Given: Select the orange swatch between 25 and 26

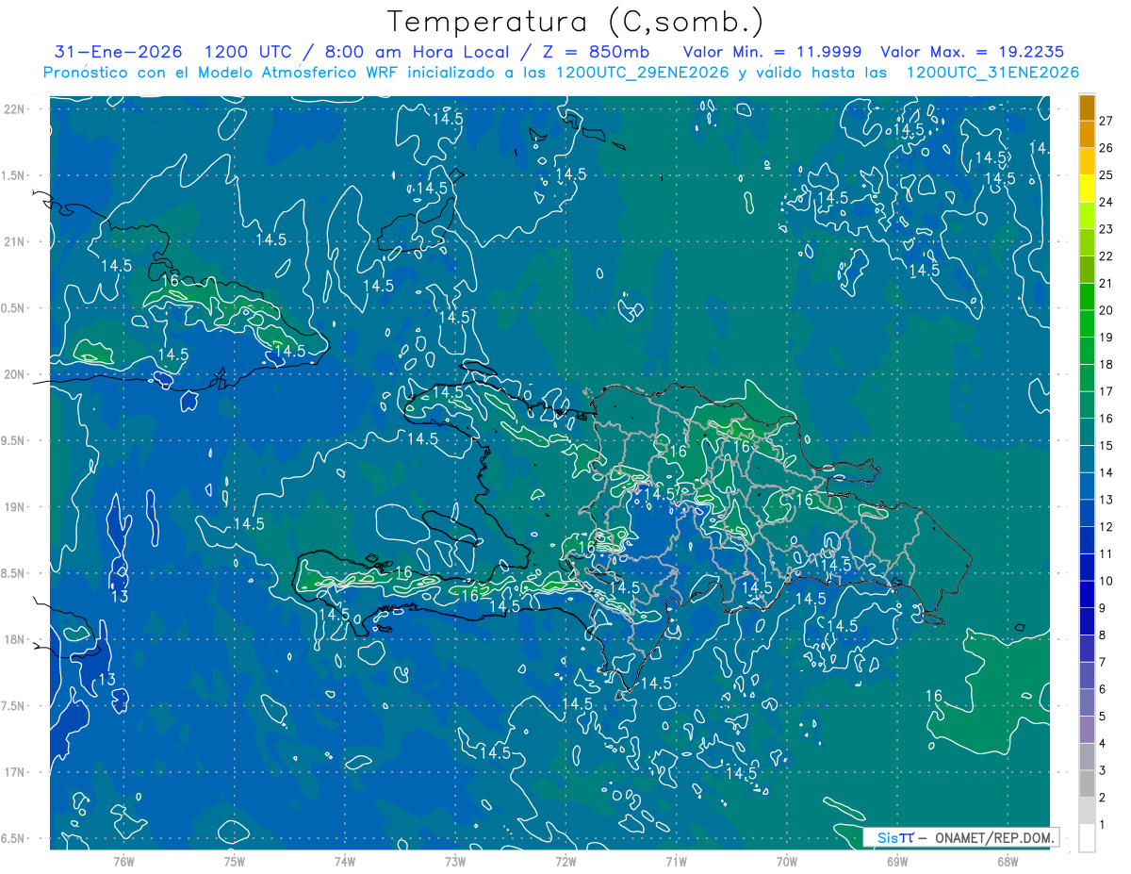Looking at the screenshot, I should (1087, 161).
